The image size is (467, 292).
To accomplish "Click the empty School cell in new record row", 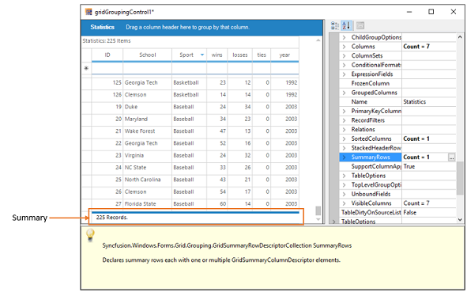I will click(x=148, y=68).
